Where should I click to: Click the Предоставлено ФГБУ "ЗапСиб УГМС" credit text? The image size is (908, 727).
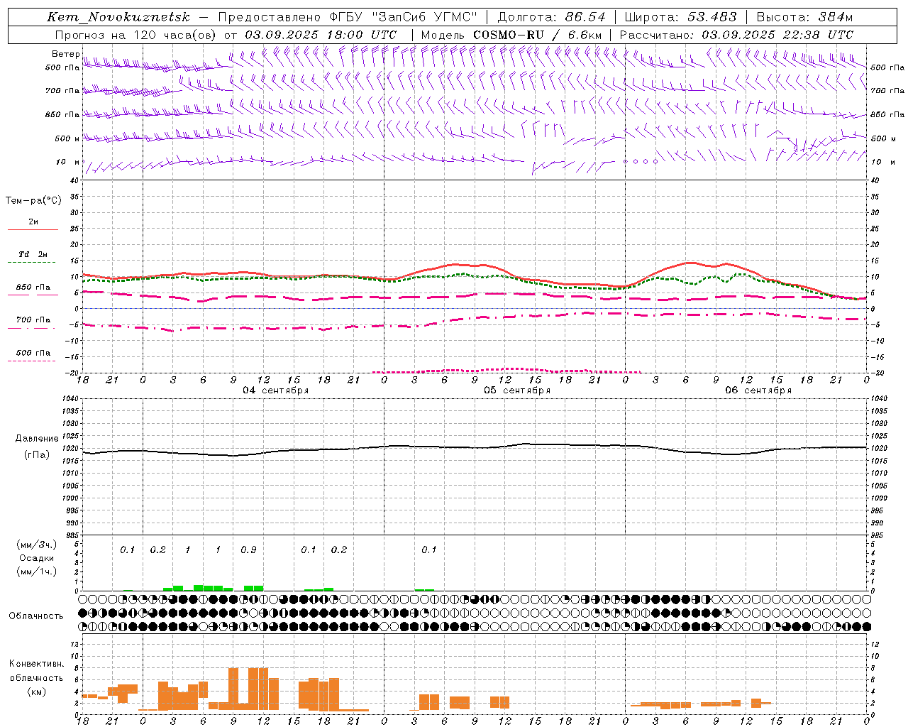pyautogui.click(x=348, y=17)
